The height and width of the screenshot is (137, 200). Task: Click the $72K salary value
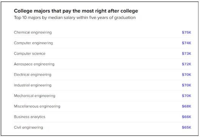coord(186,64)
